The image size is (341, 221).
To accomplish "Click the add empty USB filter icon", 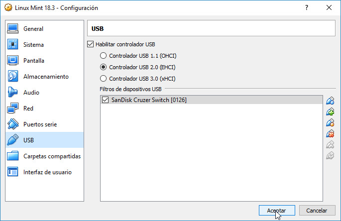I will click(330, 101).
